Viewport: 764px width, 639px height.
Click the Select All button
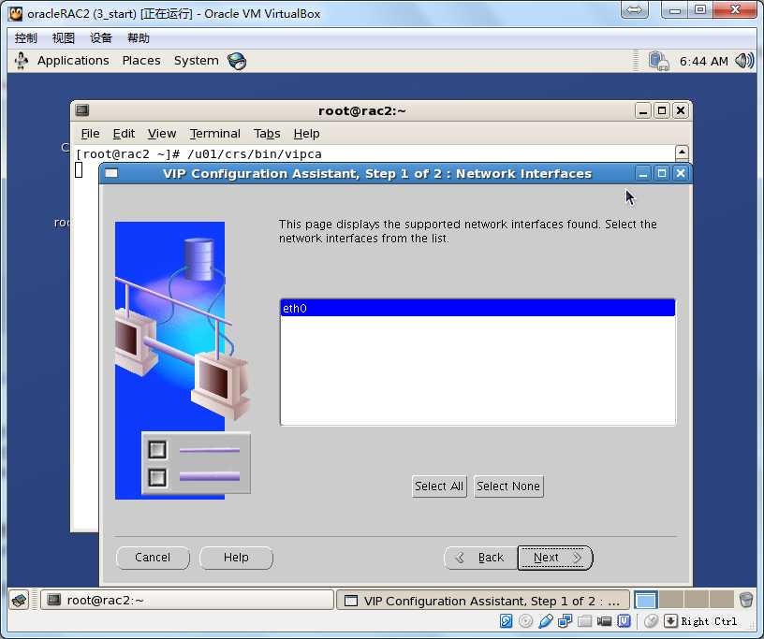[439, 487]
